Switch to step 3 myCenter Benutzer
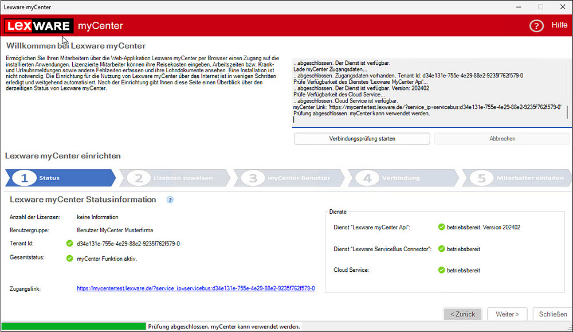Image resolution: width=573 pixels, height=332 pixels. coord(286,178)
